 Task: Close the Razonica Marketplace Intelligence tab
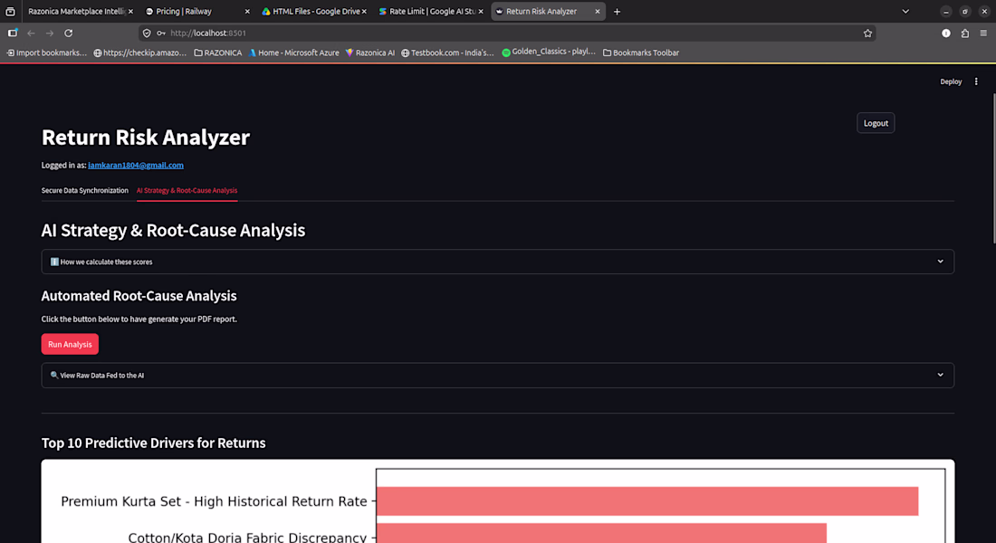coord(131,12)
